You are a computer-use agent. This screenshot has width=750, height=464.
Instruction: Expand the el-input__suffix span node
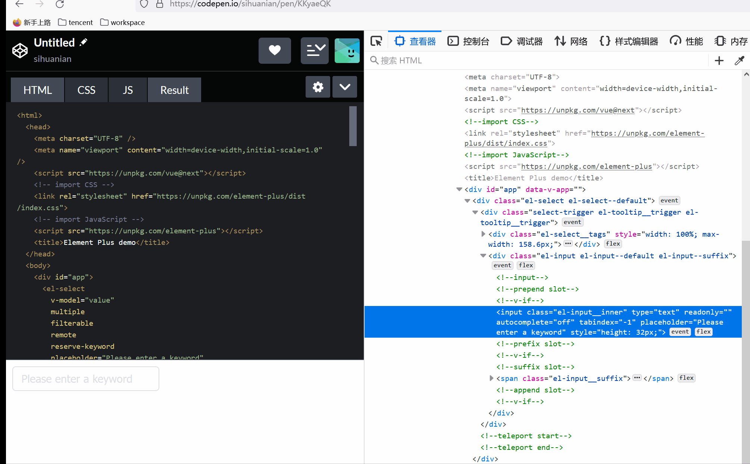point(491,378)
